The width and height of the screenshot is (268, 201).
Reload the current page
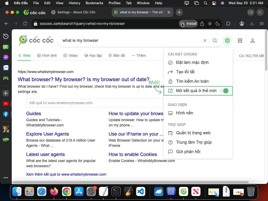tap(25, 24)
